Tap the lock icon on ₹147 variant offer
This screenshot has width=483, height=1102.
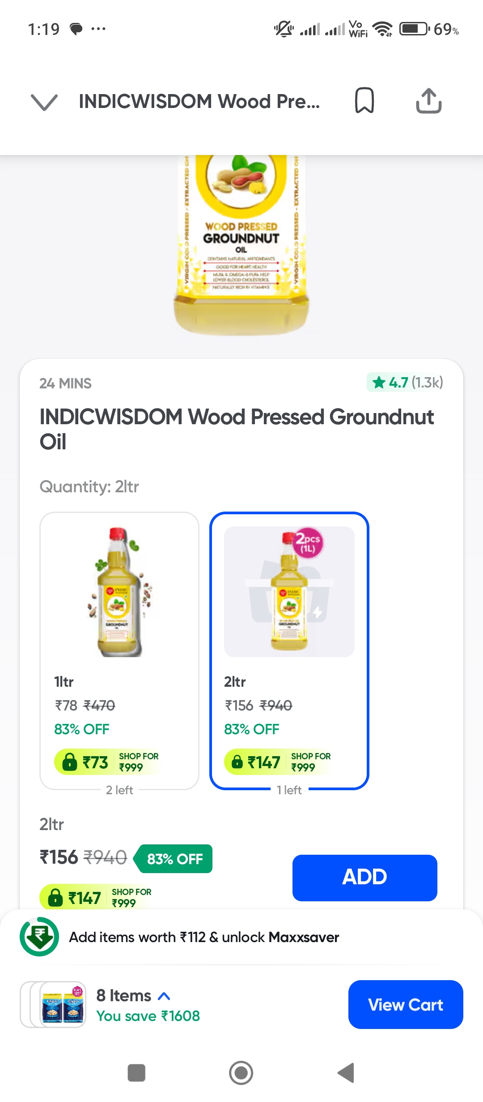tap(237, 762)
